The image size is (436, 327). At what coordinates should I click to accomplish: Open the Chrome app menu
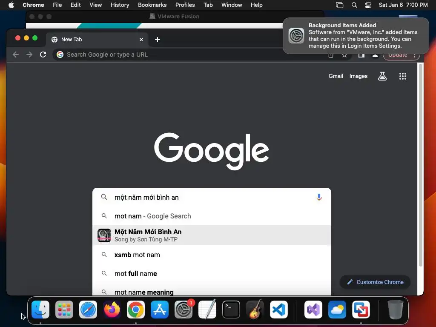33,5
